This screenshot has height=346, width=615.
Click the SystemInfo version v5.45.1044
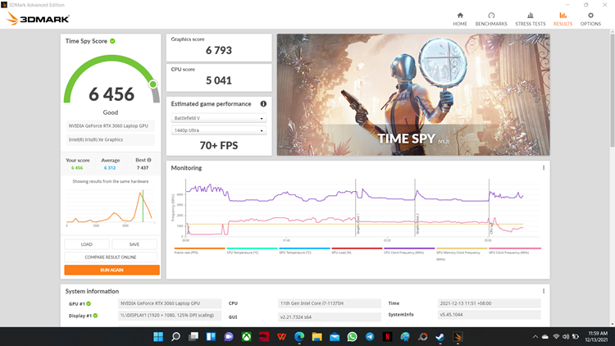489,315
